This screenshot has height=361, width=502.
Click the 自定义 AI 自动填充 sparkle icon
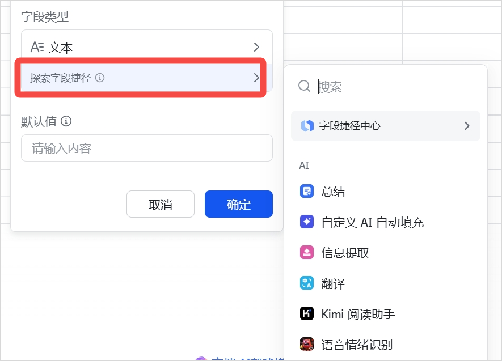pyautogui.click(x=306, y=222)
